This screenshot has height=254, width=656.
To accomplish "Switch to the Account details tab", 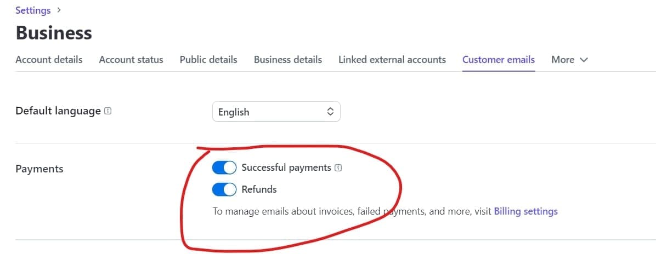I will pos(49,60).
